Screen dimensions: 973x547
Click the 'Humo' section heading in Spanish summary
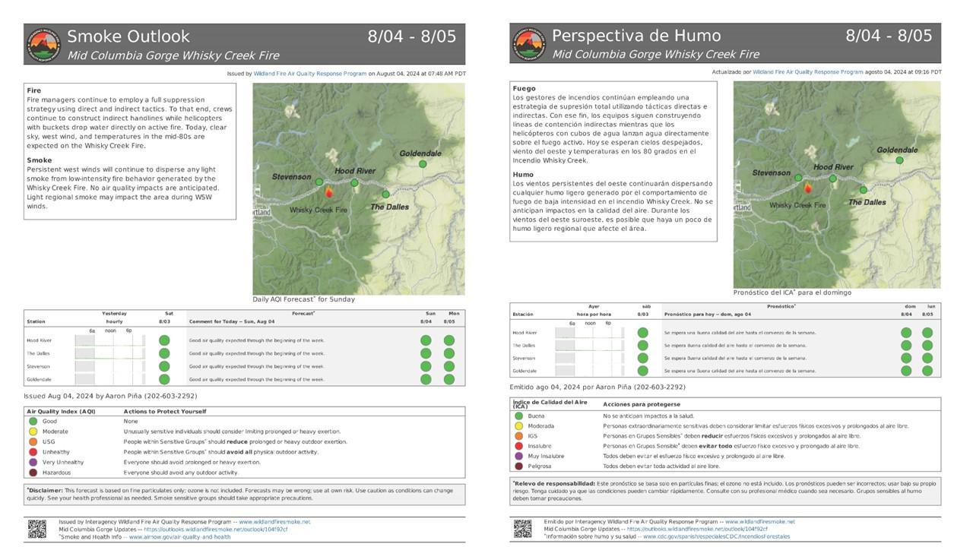pyautogui.click(x=523, y=175)
